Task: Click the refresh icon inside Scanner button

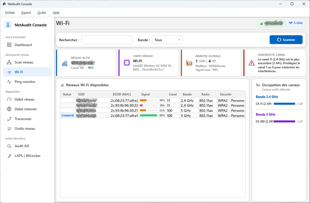Action: point(279,40)
